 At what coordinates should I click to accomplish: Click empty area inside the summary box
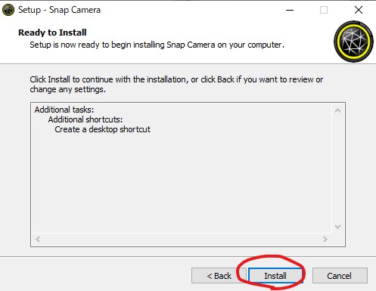pos(182,184)
